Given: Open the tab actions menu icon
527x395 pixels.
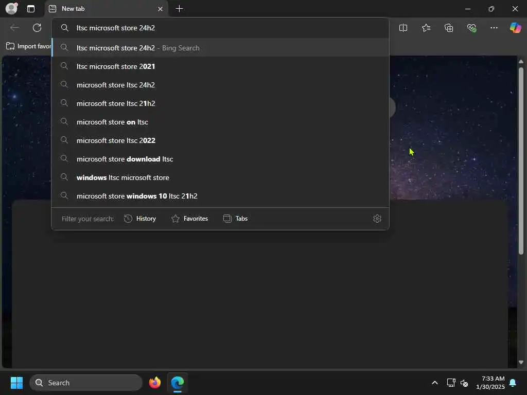Looking at the screenshot, I should tap(30, 9).
